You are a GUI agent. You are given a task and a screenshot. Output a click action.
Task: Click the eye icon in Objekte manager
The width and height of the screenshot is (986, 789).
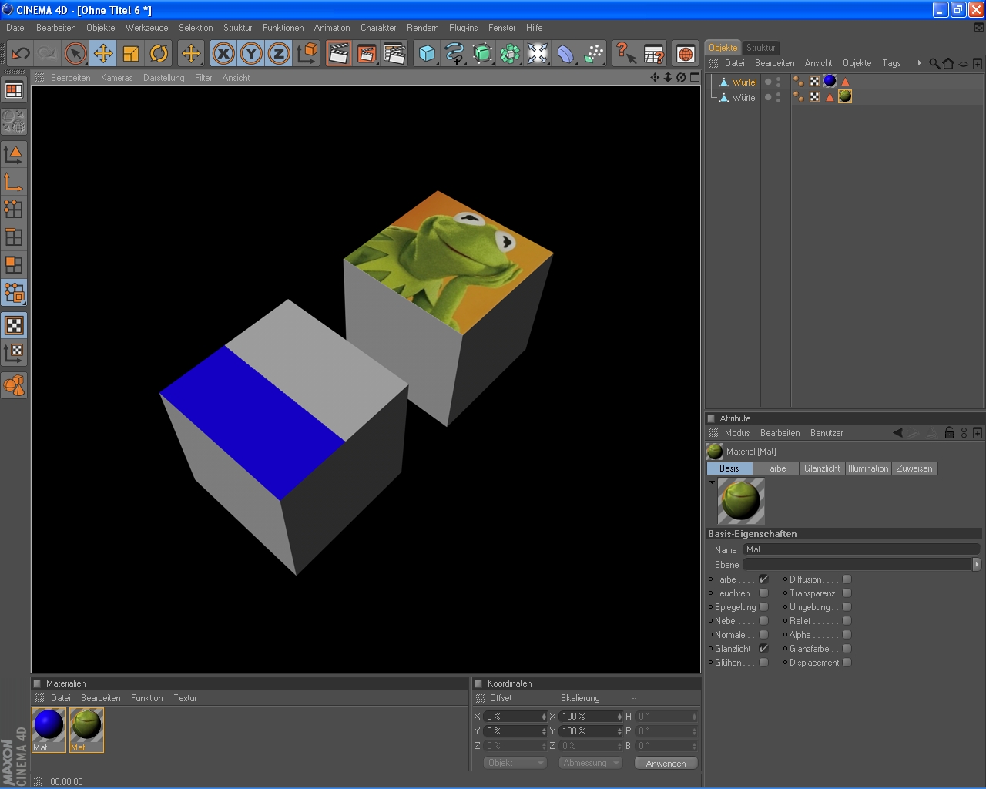tap(963, 64)
